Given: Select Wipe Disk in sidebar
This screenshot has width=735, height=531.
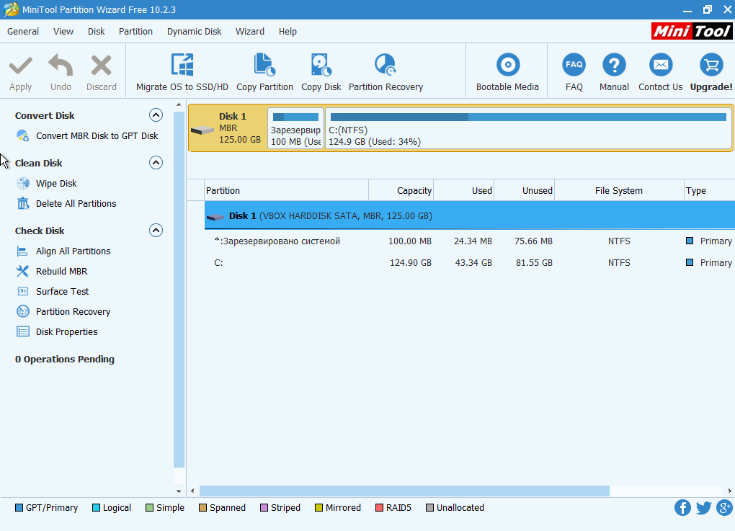Looking at the screenshot, I should coord(56,184).
